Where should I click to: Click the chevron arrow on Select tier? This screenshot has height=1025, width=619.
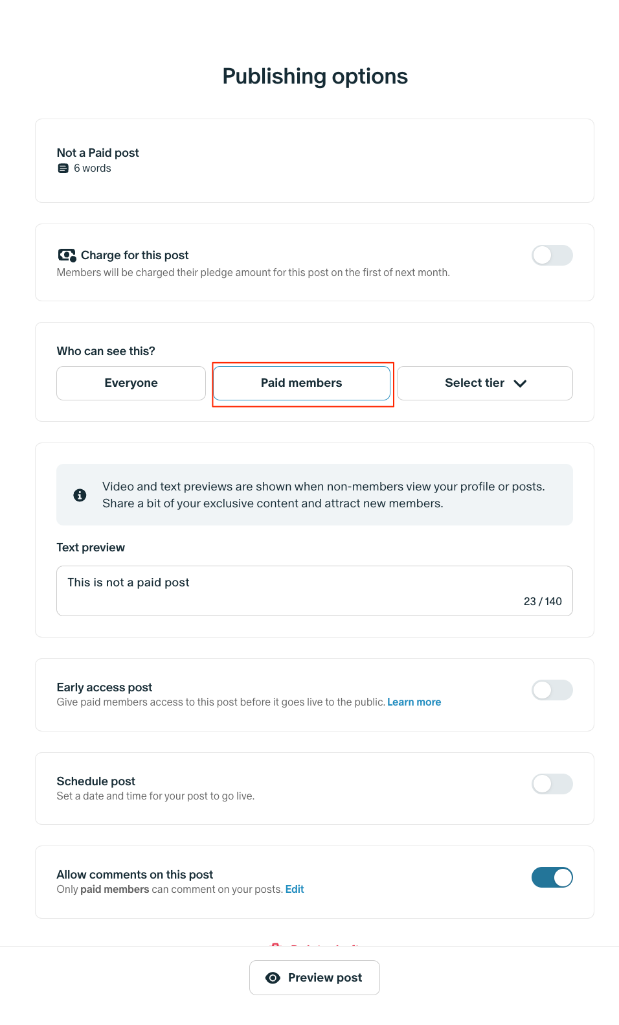[x=520, y=384]
